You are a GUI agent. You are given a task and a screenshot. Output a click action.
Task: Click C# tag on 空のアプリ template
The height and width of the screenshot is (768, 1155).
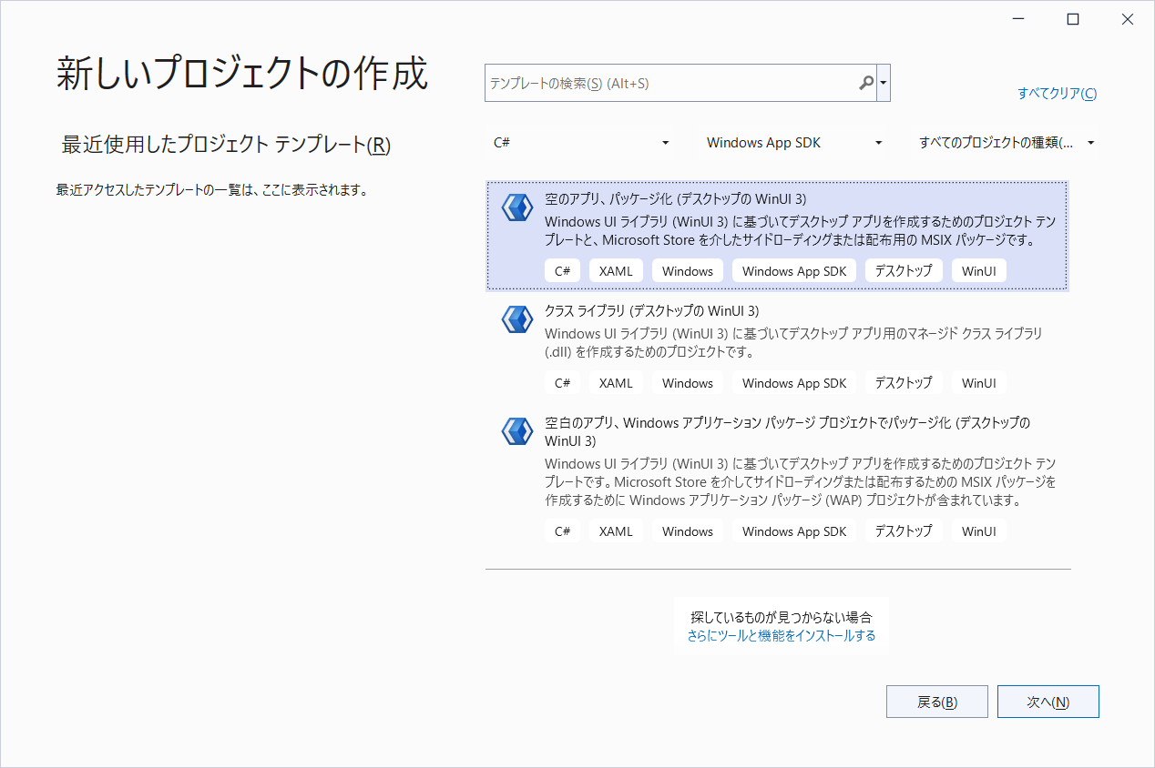tap(562, 271)
